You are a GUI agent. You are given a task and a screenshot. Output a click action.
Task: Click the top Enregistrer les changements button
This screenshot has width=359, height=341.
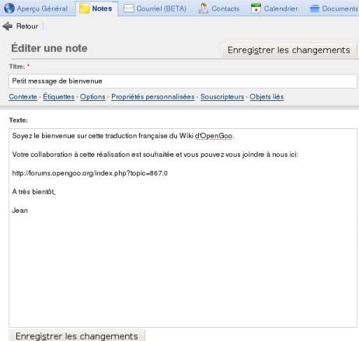pos(289,50)
